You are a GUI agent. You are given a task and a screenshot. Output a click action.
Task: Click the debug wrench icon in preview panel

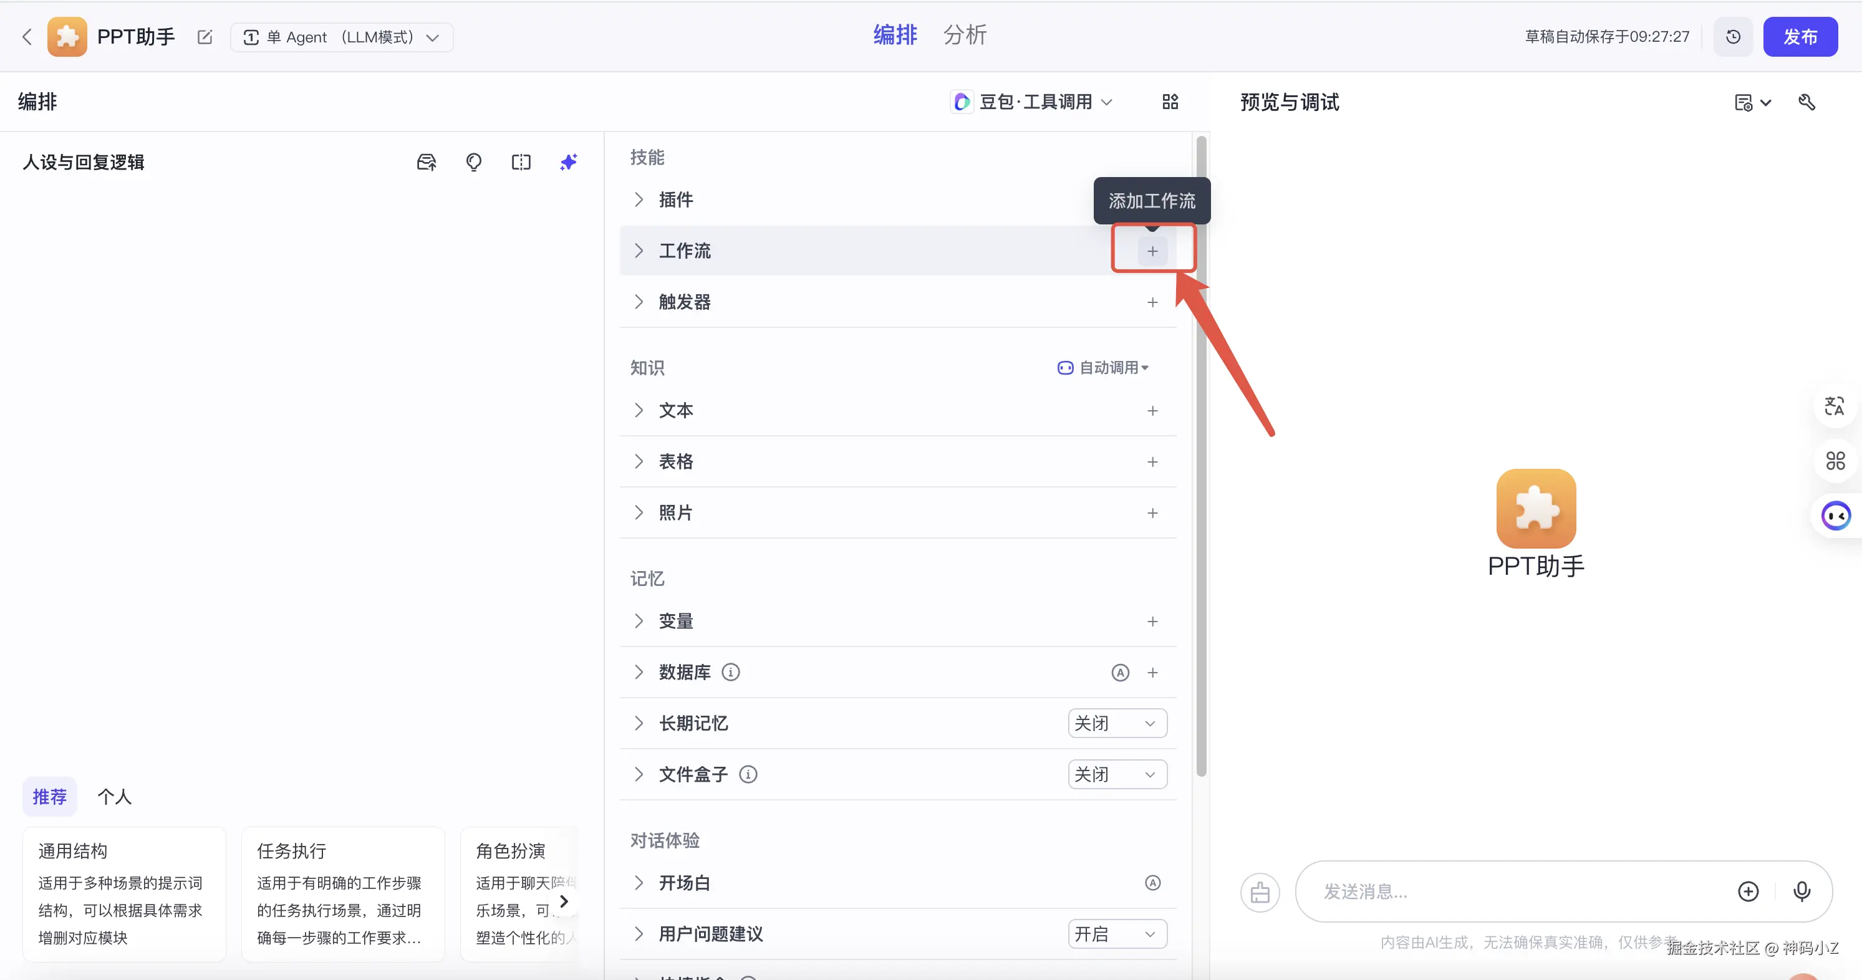click(1807, 102)
